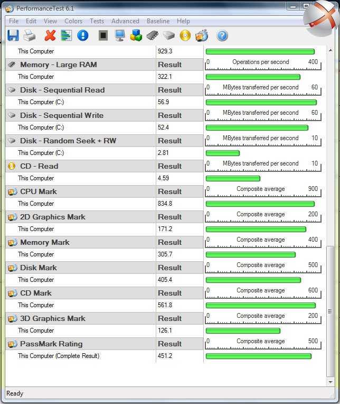
Task: Click the 834.8 CPU Mark value
Action: click(x=165, y=204)
